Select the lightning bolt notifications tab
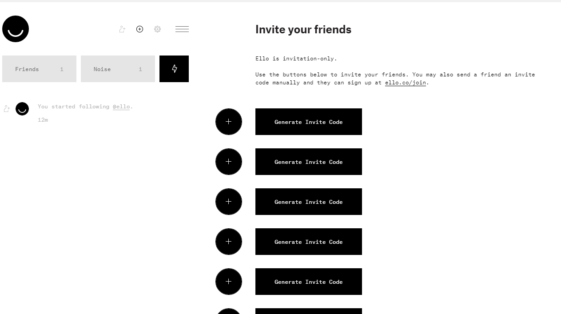Viewport: 561px width, 314px height. (174, 69)
